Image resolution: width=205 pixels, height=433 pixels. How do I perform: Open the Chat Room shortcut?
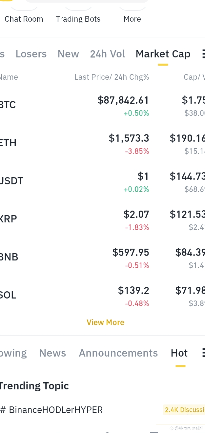(24, 19)
